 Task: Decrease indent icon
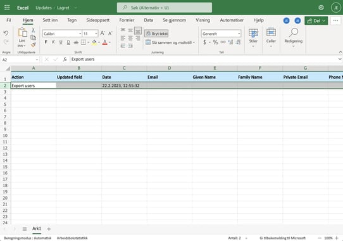point(123,46)
